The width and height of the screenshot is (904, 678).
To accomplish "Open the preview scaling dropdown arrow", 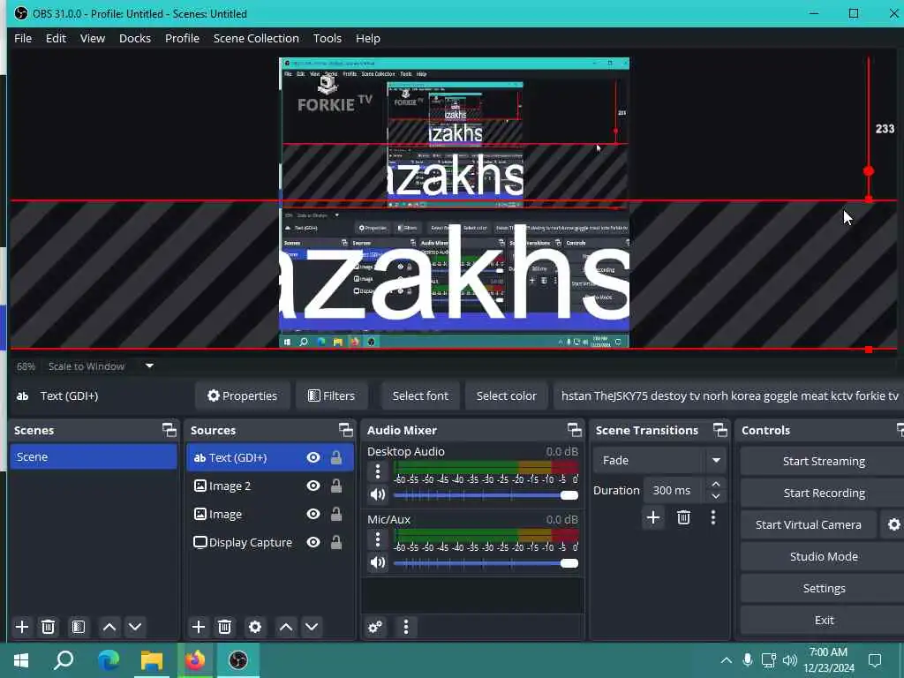I will (149, 365).
